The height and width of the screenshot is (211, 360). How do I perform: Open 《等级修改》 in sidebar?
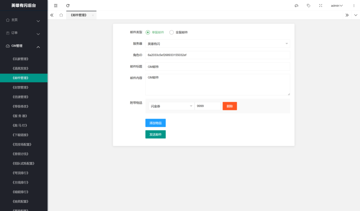(24, 106)
